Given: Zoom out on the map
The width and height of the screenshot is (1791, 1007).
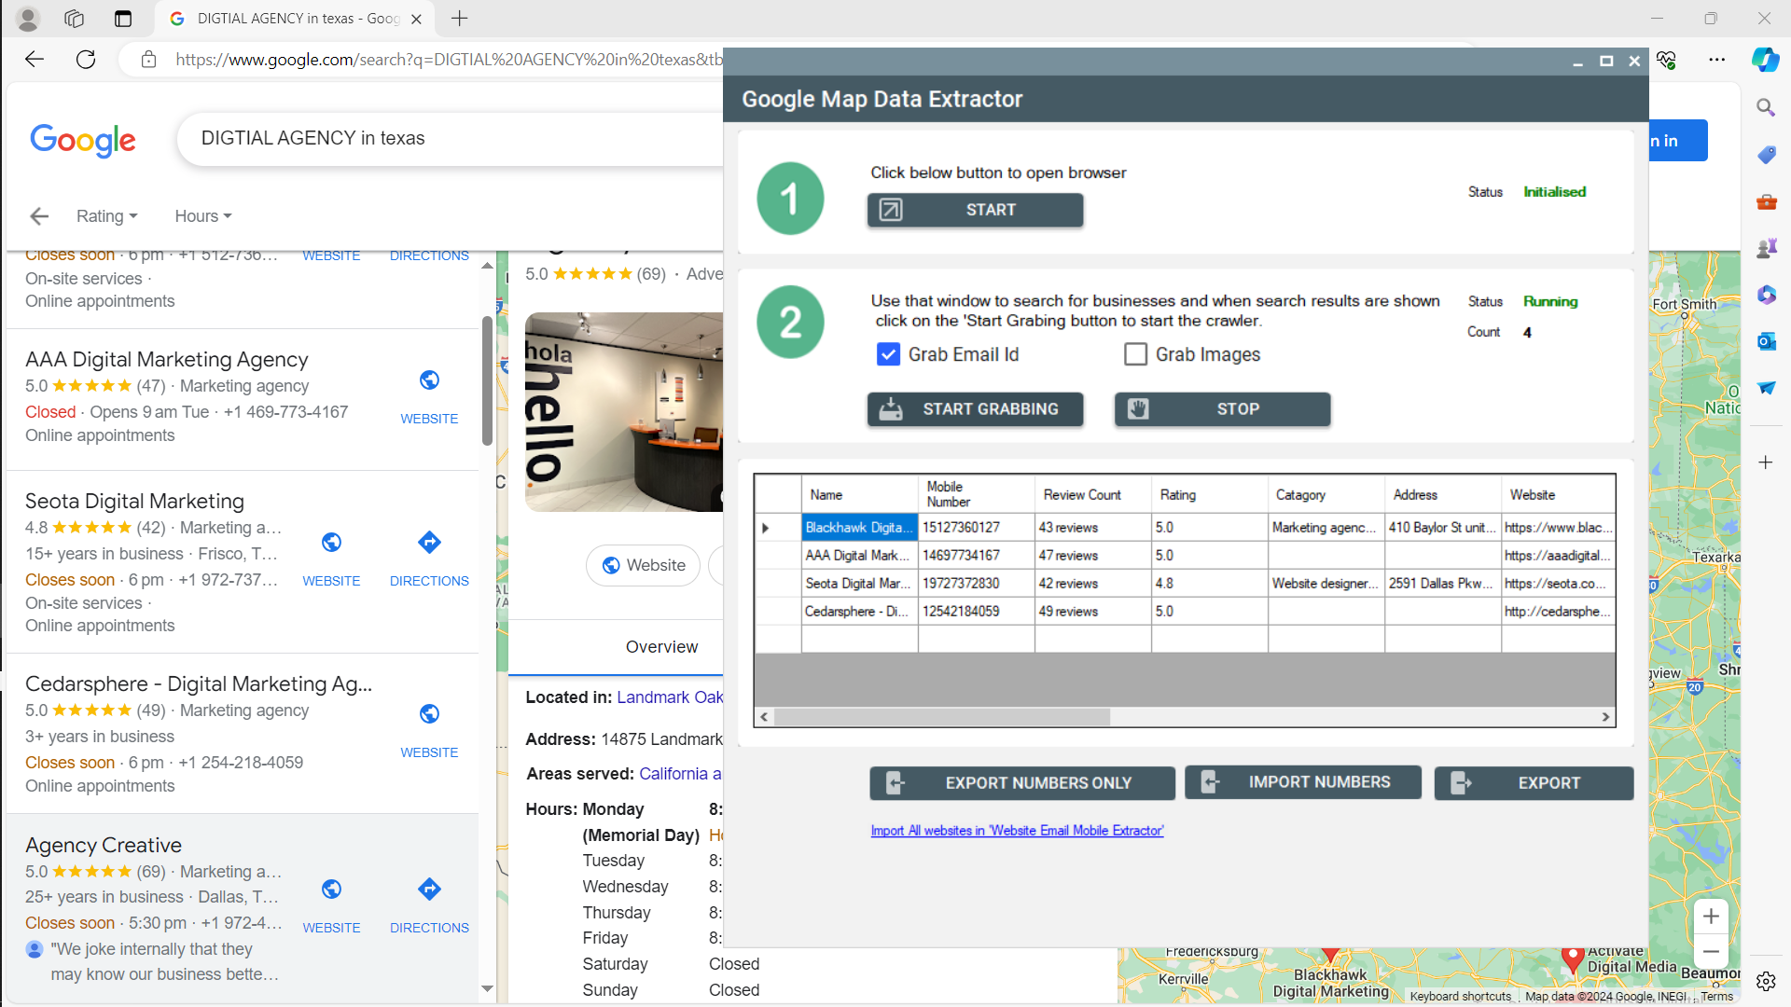Looking at the screenshot, I should pyautogui.click(x=1711, y=952).
